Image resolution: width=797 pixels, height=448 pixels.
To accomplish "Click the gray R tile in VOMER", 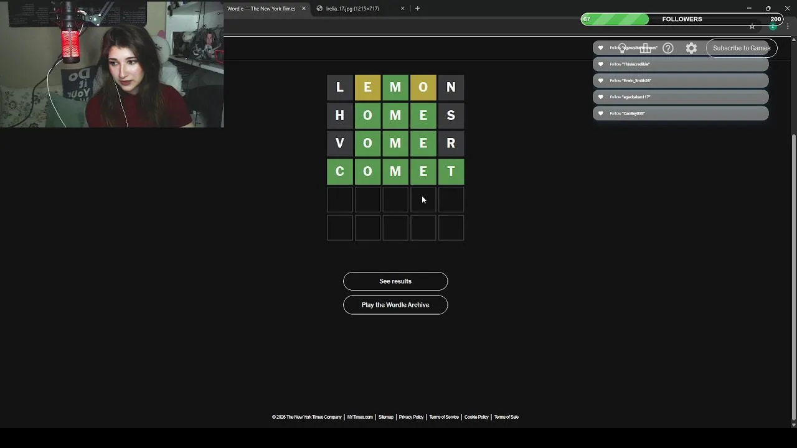I will [451, 144].
